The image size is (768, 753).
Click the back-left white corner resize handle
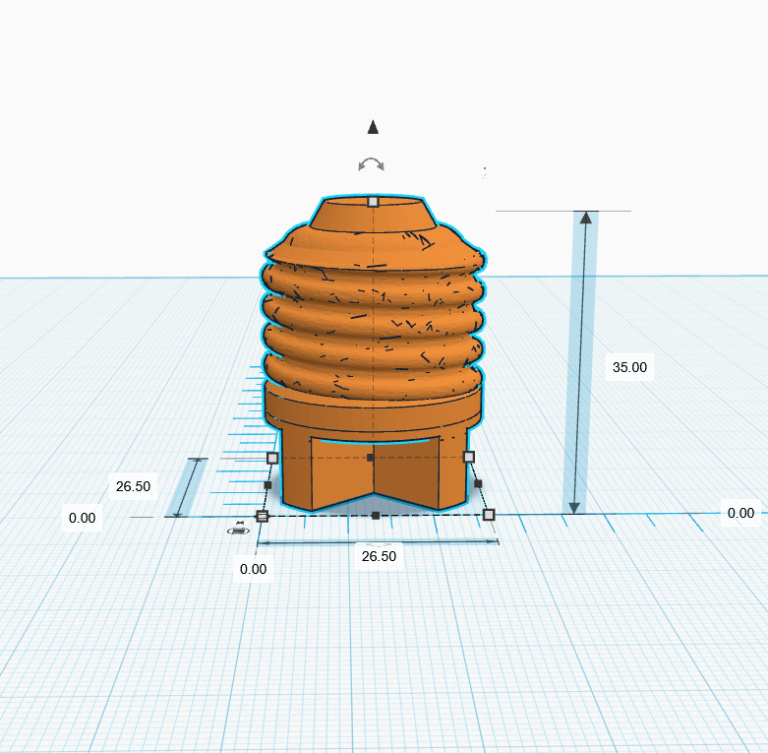click(x=272, y=458)
